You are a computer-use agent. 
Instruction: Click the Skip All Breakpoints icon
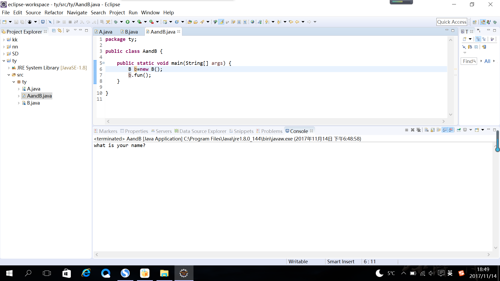[x=50, y=22]
